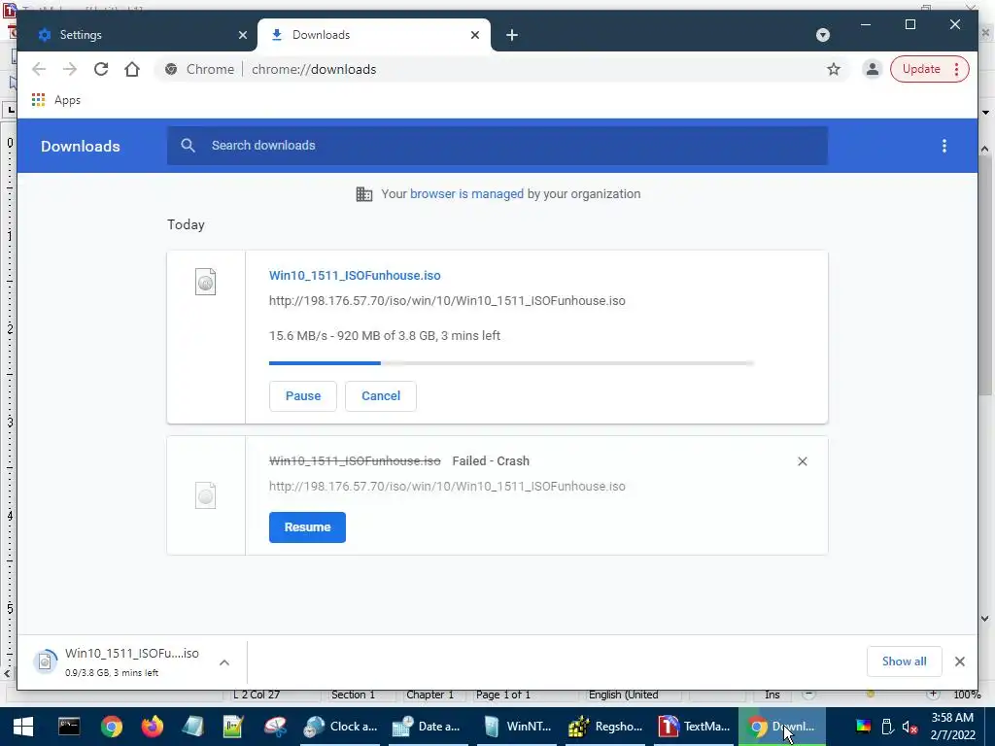Open the Win10_1511_ISOFunhouse.iso filename link
The height and width of the screenshot is (746, 995).
pos(355,275)
